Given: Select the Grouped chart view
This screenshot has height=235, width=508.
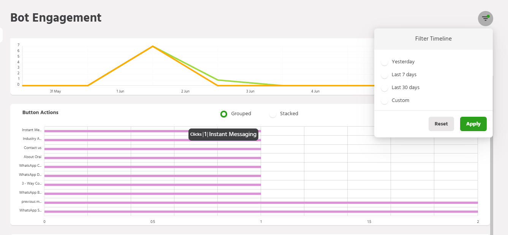Looking at the screenshot, I should (224, 114).
